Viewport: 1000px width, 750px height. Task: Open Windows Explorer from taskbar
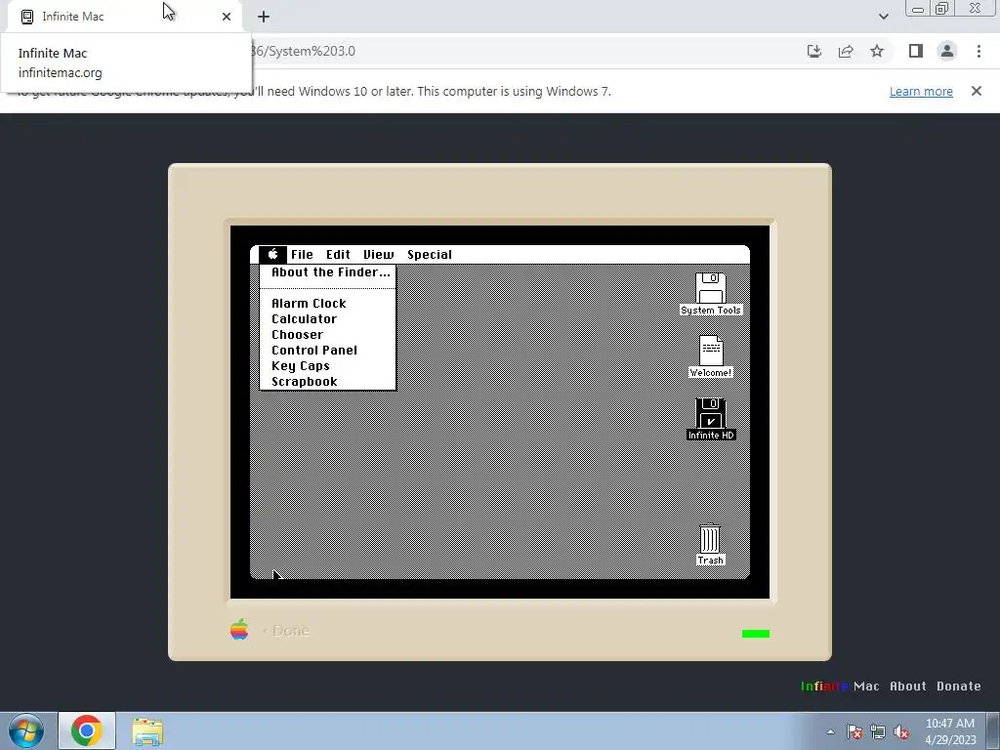pos(147,730)
